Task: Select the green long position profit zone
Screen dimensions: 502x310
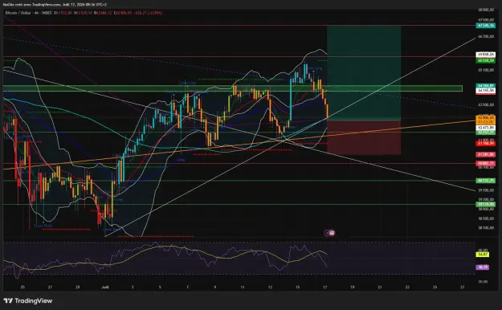Action: tap(364, 72)
